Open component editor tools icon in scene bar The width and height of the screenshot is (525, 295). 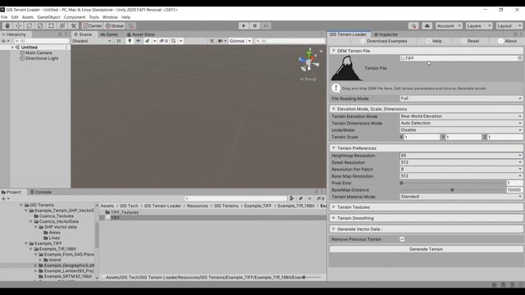tap(212, 41)
